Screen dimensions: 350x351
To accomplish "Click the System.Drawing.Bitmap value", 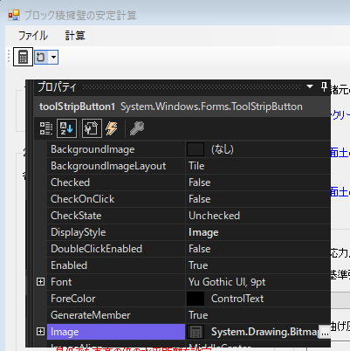I will point(264,332).
